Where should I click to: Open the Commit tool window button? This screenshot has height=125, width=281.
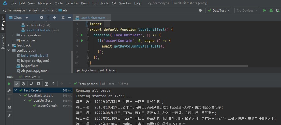click(3, 42)
